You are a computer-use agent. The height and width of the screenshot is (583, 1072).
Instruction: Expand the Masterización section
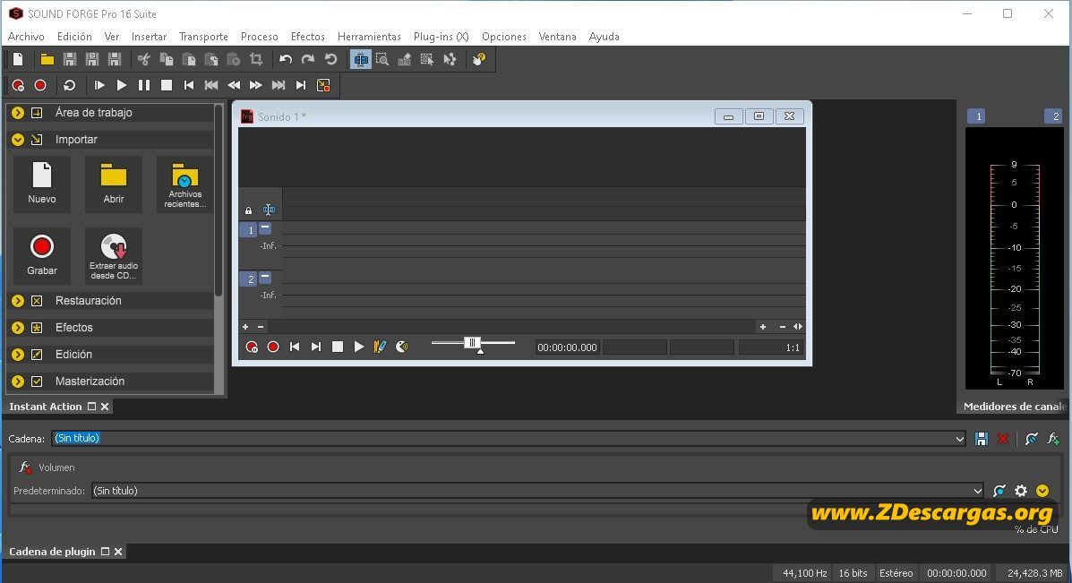pyautogui.click(x=18, y=382)
